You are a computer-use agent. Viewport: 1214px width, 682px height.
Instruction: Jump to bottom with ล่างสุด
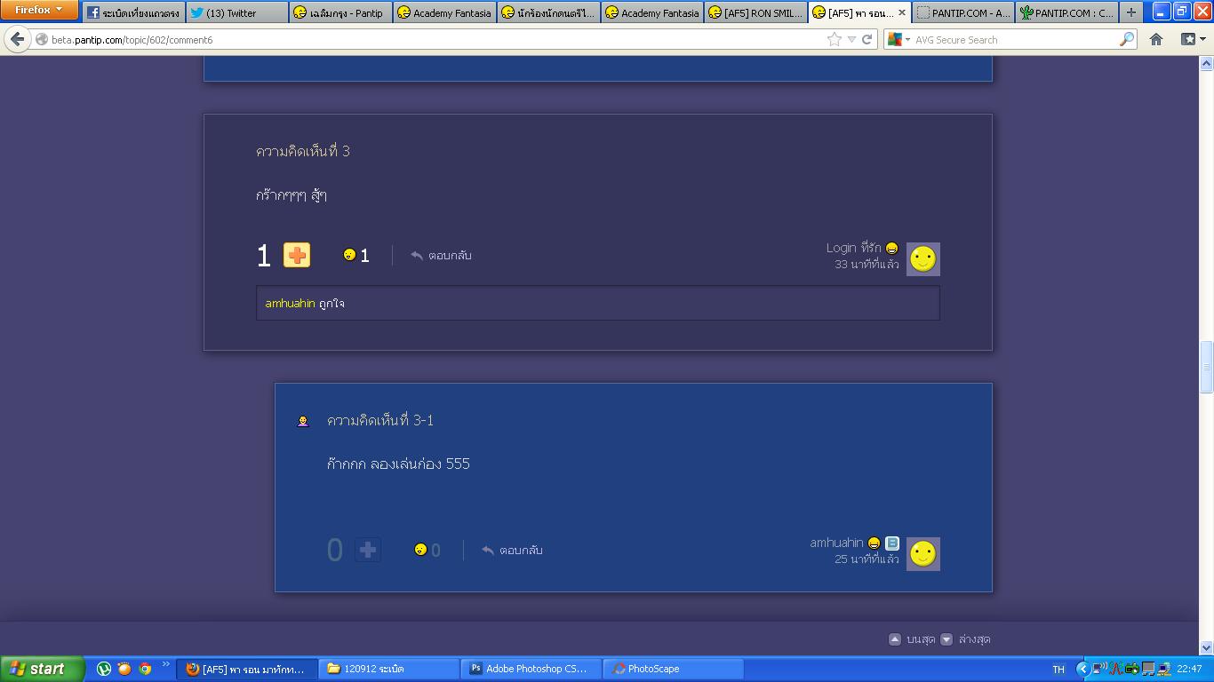click(974, 639)
